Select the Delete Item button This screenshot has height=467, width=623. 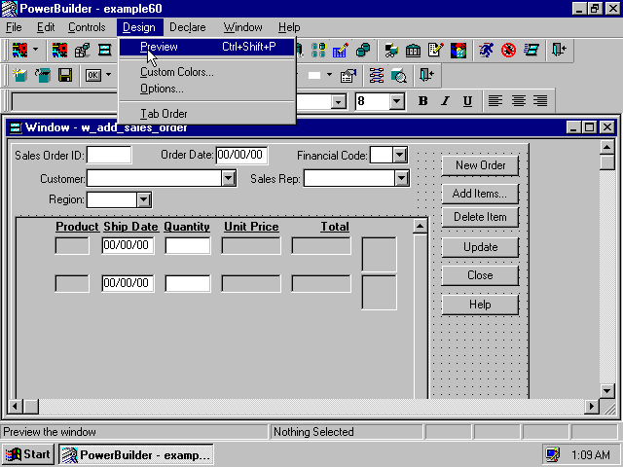480,217
